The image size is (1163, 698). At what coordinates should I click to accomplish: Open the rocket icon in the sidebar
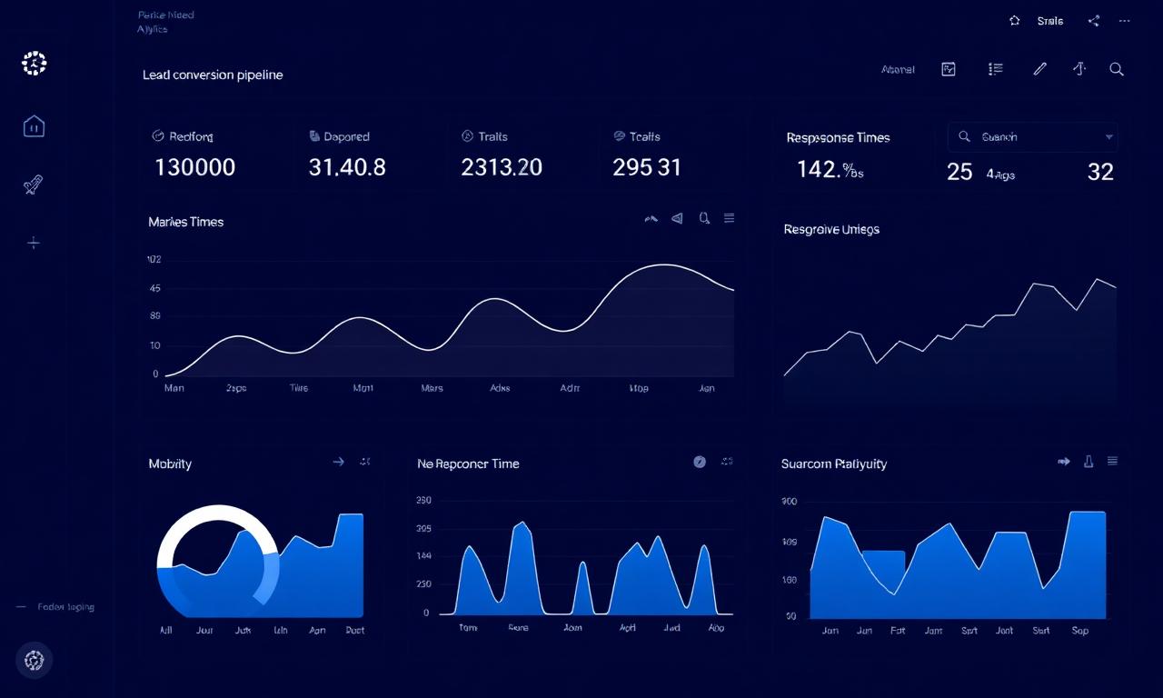point(34,185)
